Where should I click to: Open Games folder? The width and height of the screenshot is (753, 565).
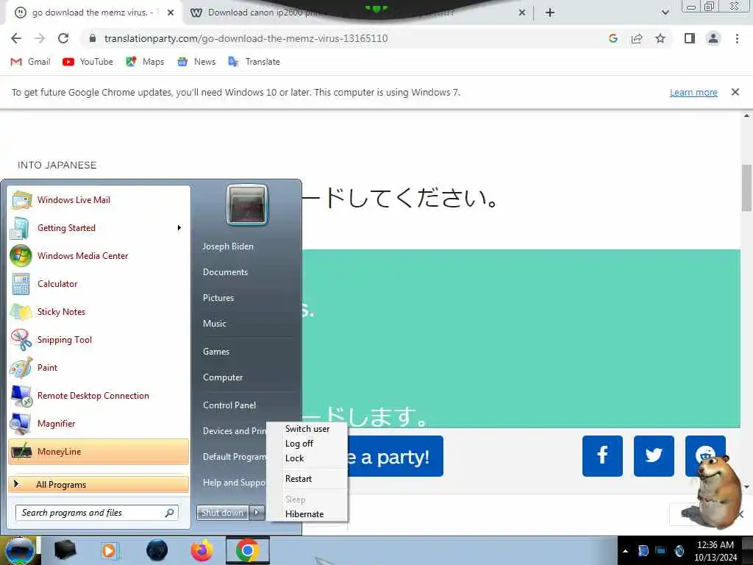pyautogui.click(x=216, y=351)
